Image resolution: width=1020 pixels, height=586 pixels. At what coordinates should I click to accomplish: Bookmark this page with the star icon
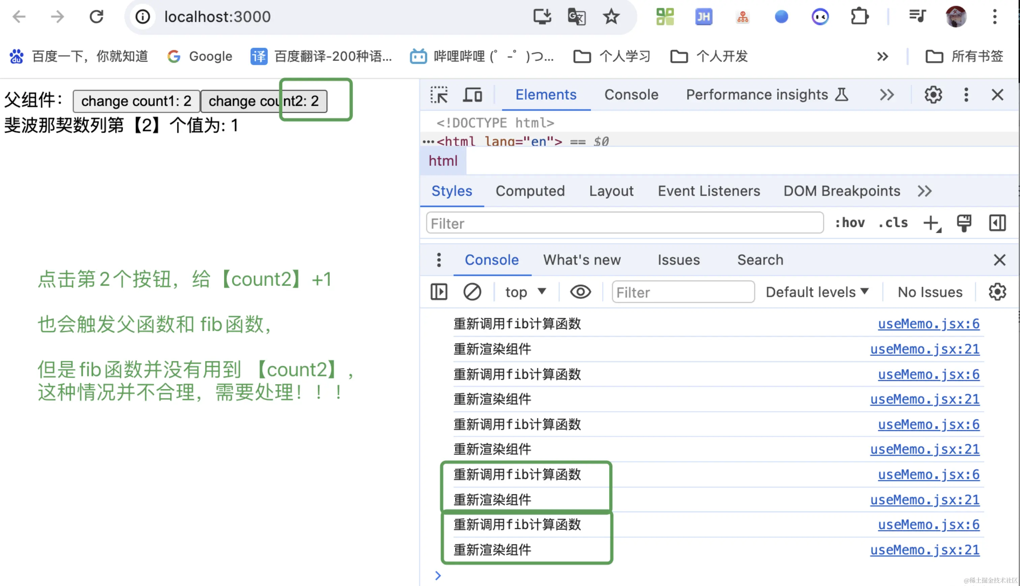(611, 17)
